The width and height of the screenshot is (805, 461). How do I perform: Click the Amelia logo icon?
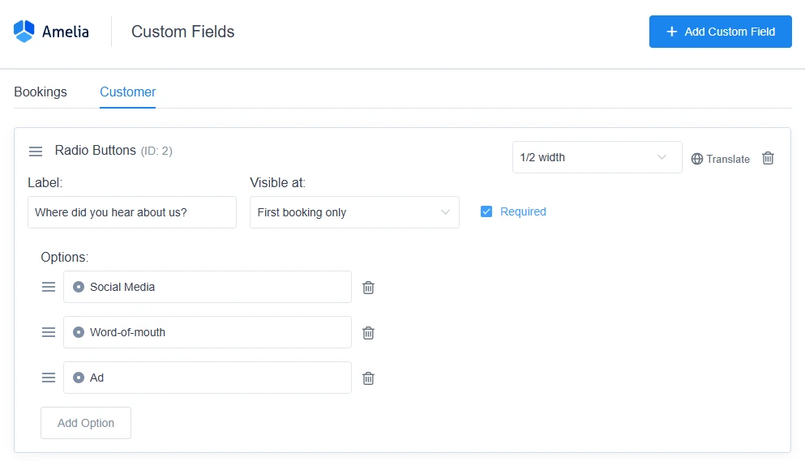[24, 32]
